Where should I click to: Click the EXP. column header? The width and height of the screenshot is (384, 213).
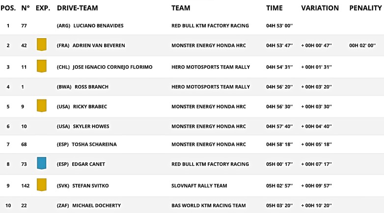(43, 8)
